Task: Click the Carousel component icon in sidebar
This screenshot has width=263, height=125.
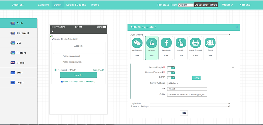Action: [x=13, y=33]
